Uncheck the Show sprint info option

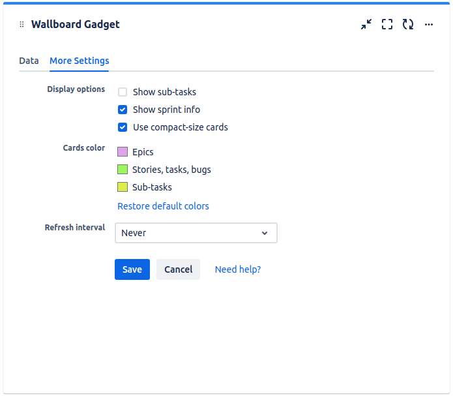click(x=123, y=110)
